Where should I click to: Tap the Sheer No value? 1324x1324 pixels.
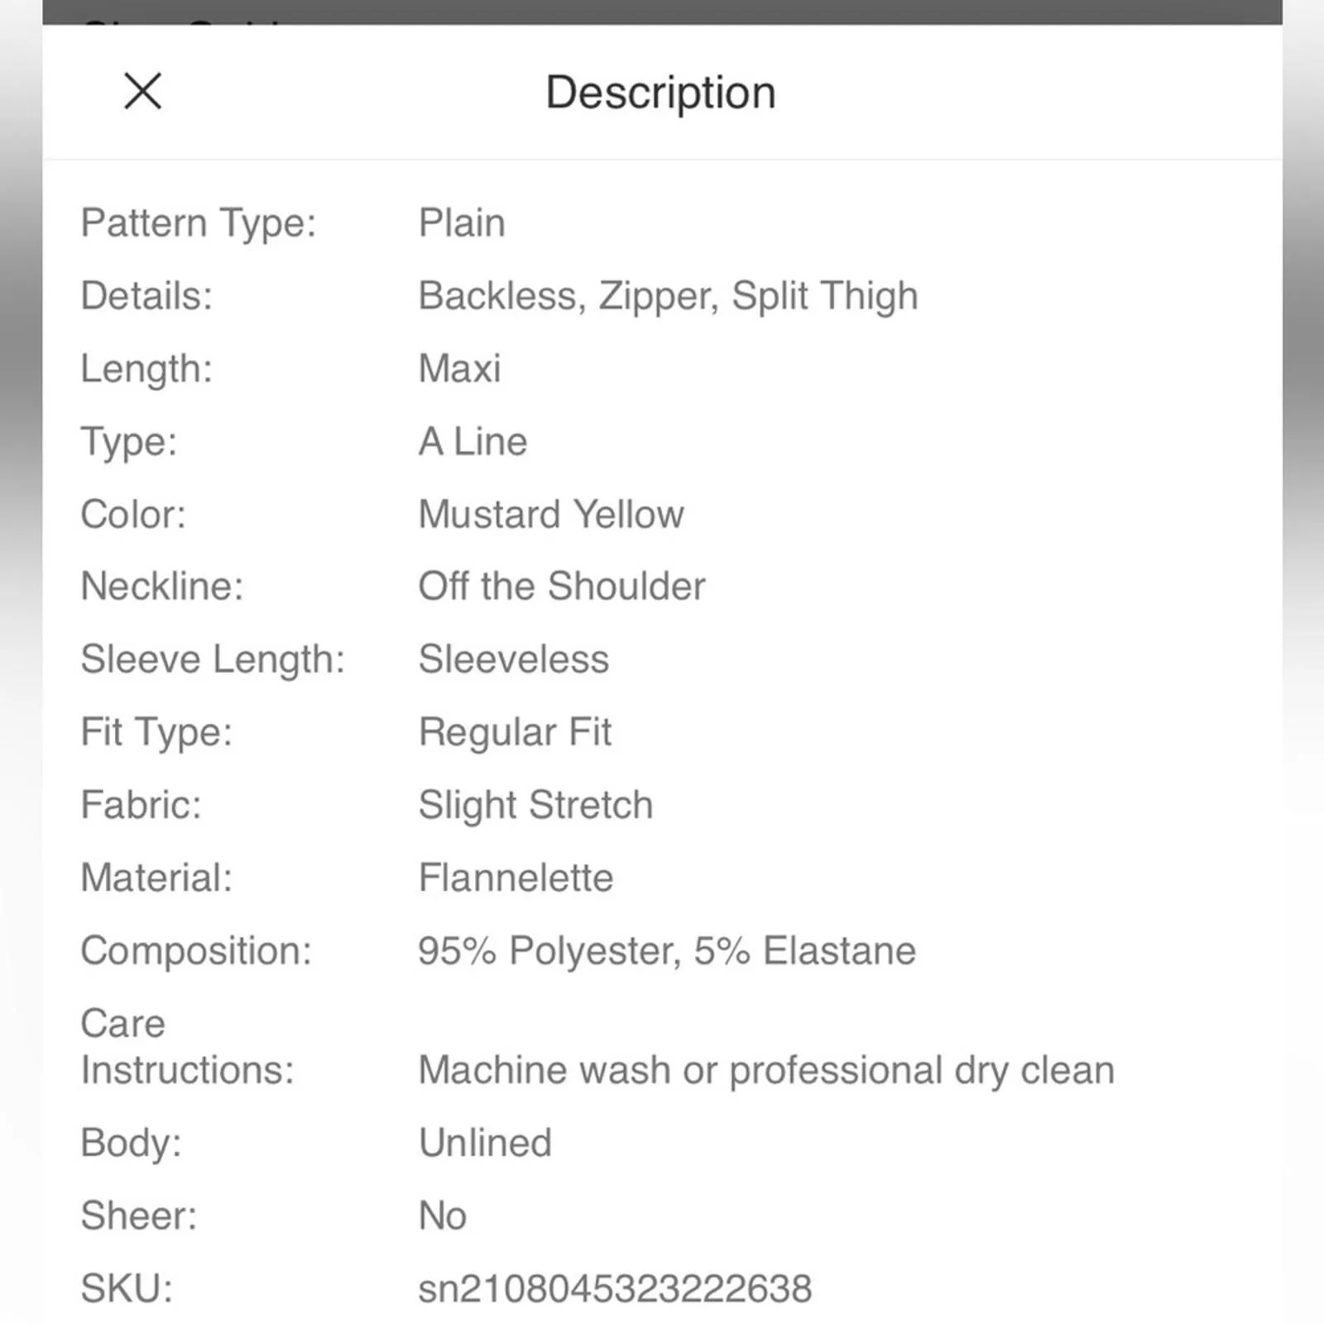click(443, 1216)
